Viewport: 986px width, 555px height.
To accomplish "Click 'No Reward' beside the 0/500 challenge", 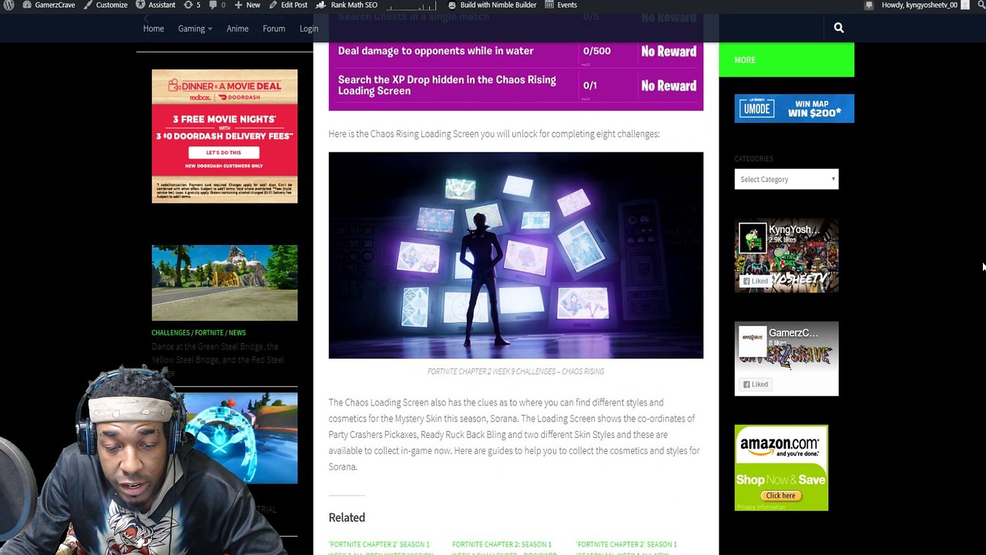I will 669,52.
